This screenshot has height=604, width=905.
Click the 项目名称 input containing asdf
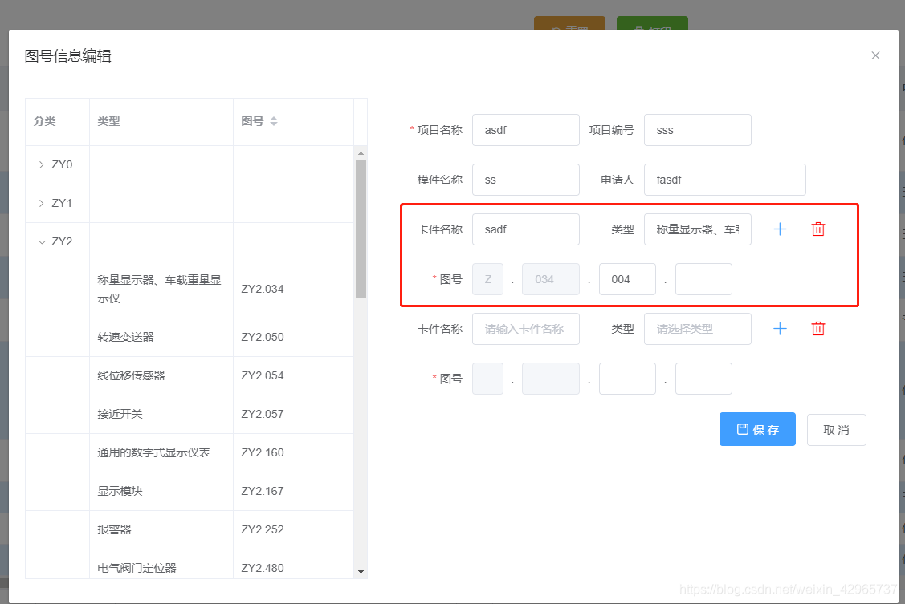click(525, 129)
